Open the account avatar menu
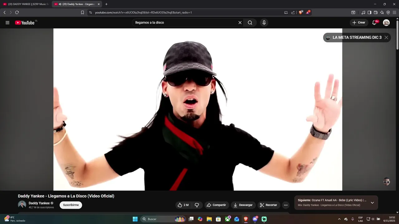Screen dimensions: 399x224 [386, 23]
